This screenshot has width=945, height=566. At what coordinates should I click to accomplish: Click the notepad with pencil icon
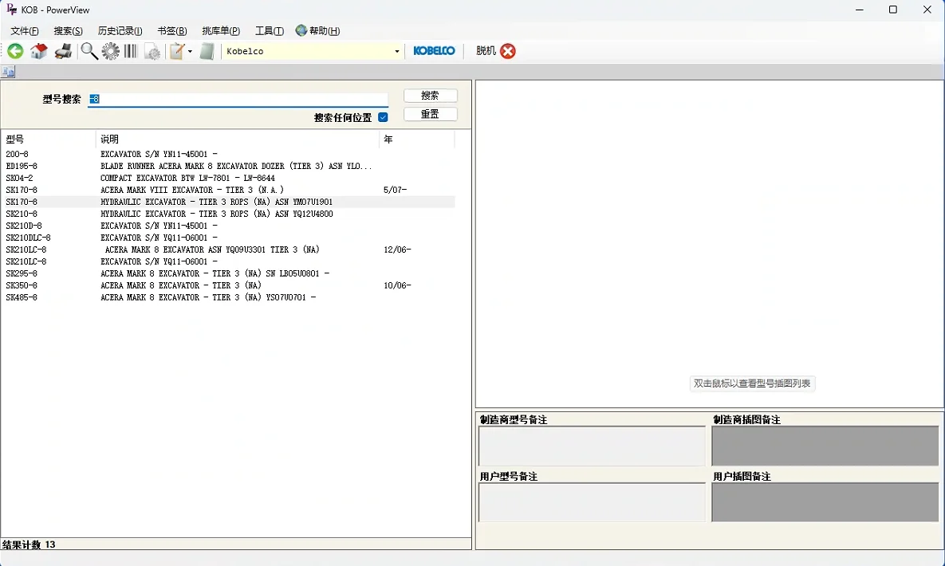[x=176, y=51]
